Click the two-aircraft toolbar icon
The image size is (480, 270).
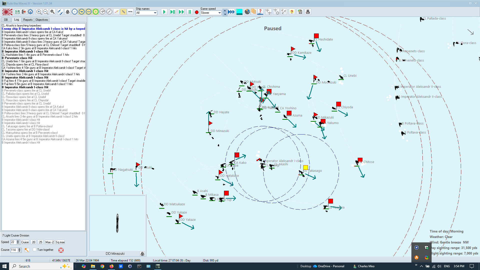coord(60,12)
